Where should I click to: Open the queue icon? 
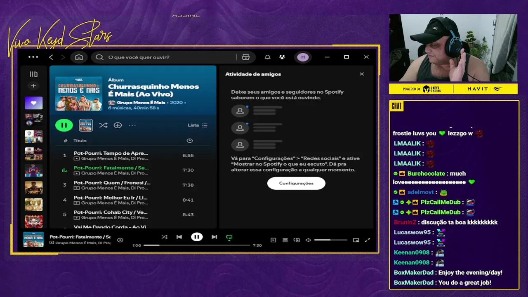coord(285,240)
